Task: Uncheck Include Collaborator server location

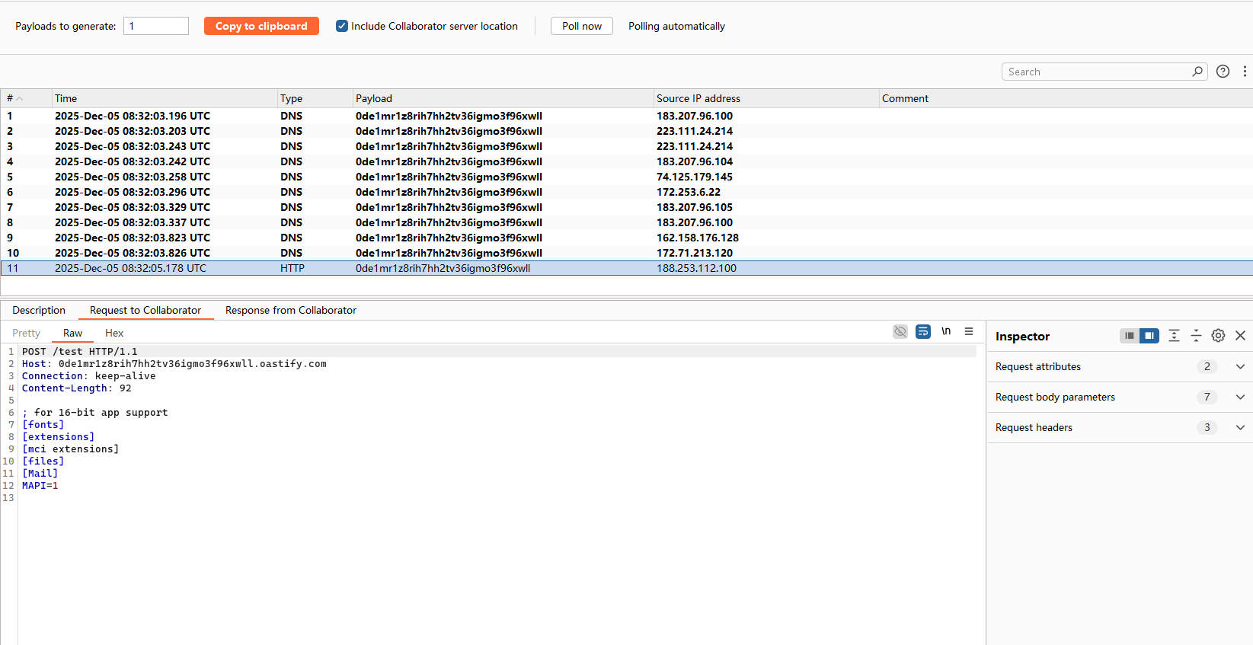Action: (342, 26)
